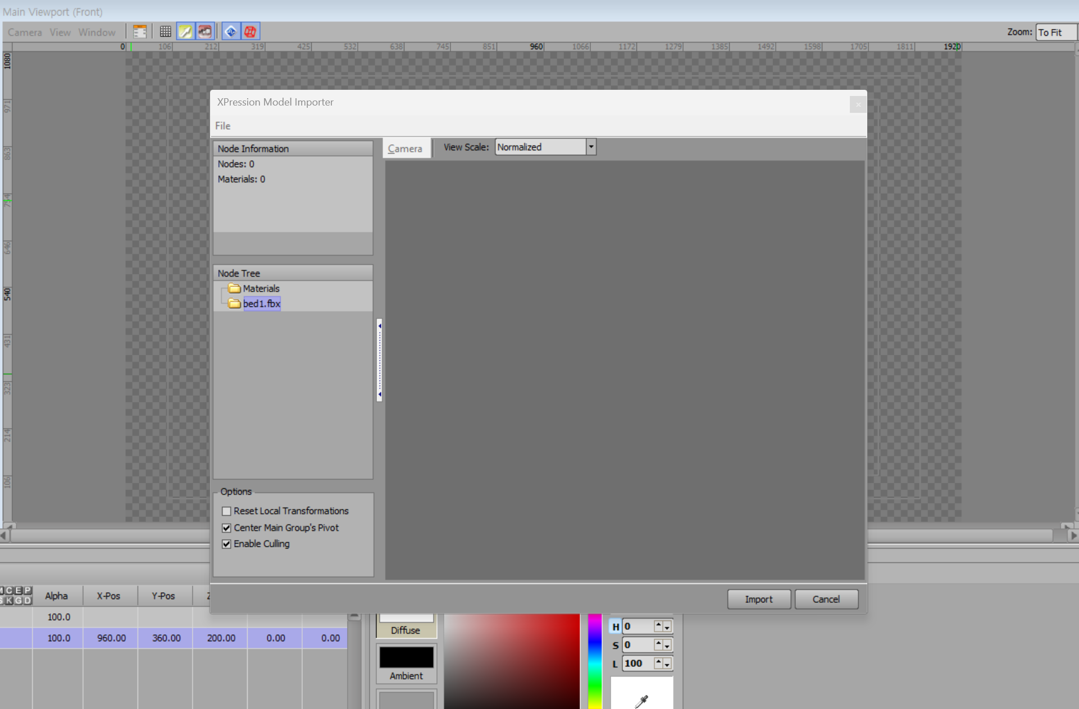
Task: Select bed1.fbx in the Node Tree
Action: click(x=261, y=304)
